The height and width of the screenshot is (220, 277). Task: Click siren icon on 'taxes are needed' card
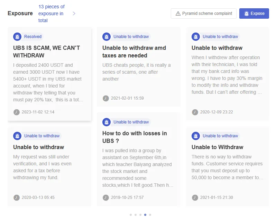107,37
